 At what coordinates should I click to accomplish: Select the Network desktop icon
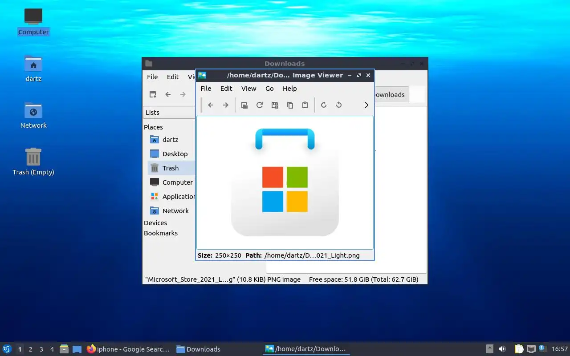[x=33, y=115]
